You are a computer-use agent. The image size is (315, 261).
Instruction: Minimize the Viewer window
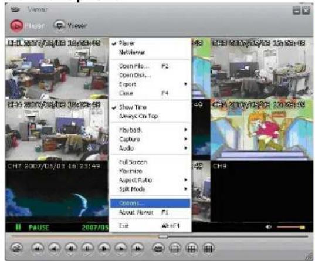296,10
